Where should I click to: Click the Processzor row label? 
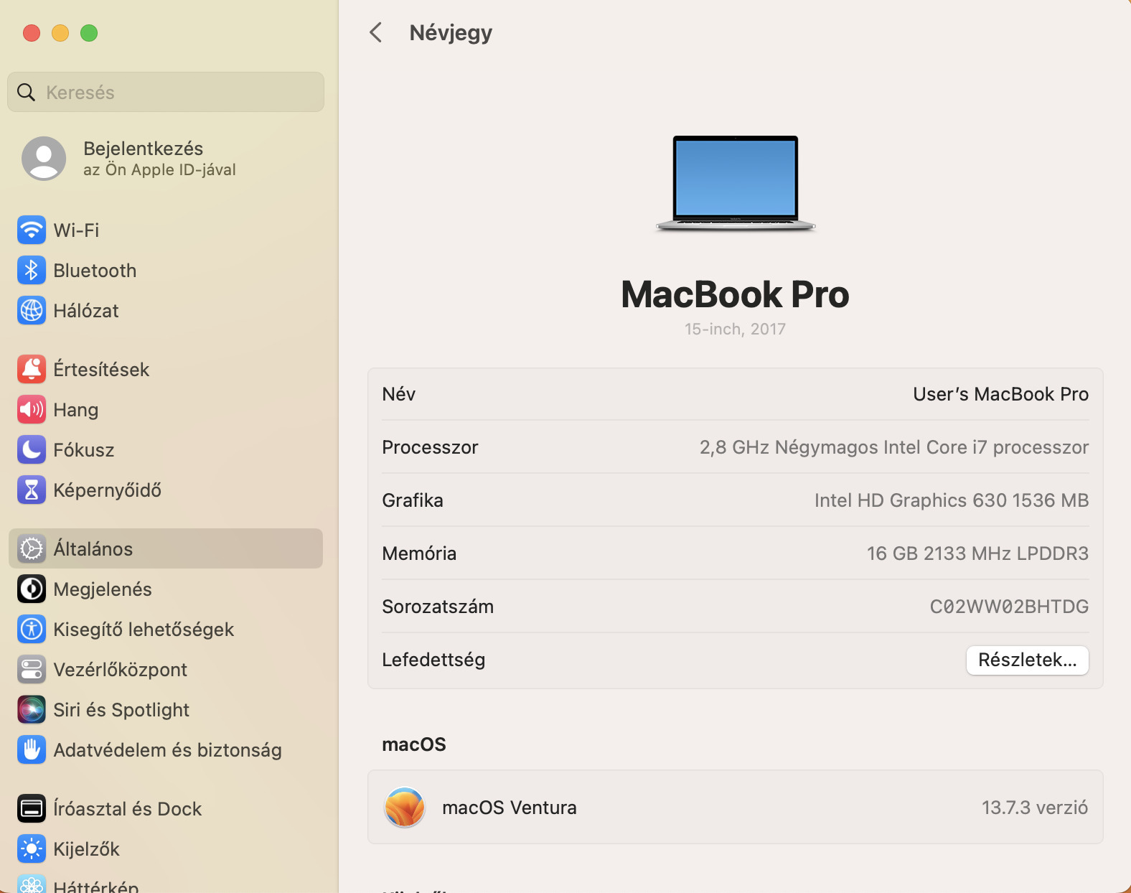pos(430,447)
